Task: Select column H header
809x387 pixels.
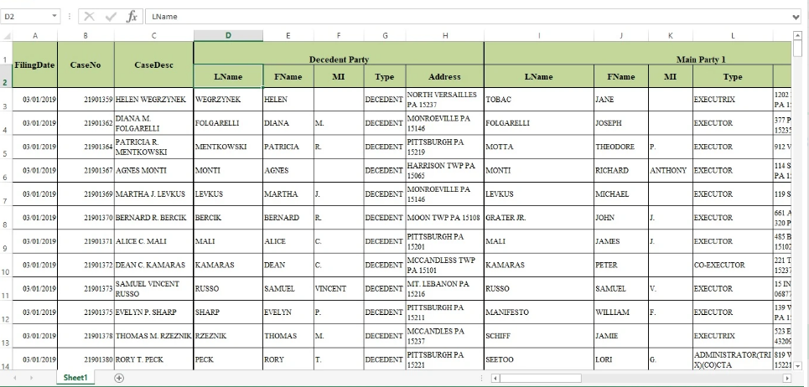Action: pos(444,35)
